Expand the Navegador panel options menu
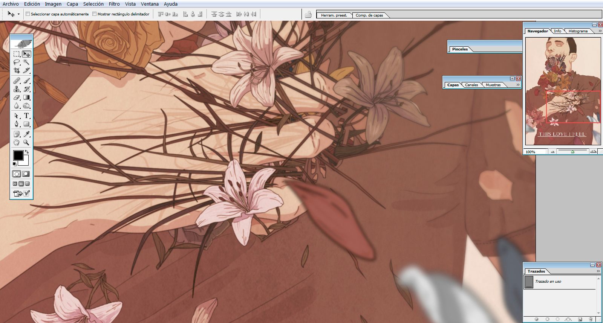The width and height of the screenshot is (603, 323). click(x=600, y=31)
